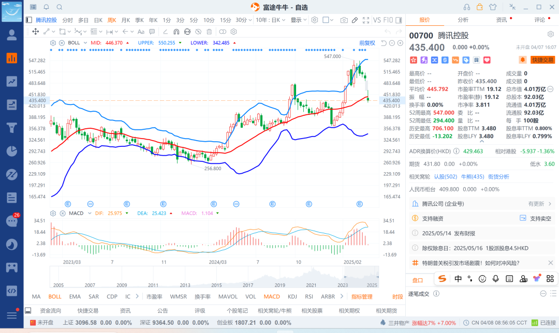This screenshot has width=559, height=333.
Task: Open the 10年:日K range dropdown
Action: coord(270,20)
